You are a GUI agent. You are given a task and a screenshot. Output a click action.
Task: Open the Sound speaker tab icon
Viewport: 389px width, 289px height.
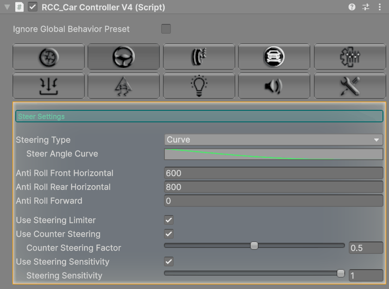tap(274, 86)
